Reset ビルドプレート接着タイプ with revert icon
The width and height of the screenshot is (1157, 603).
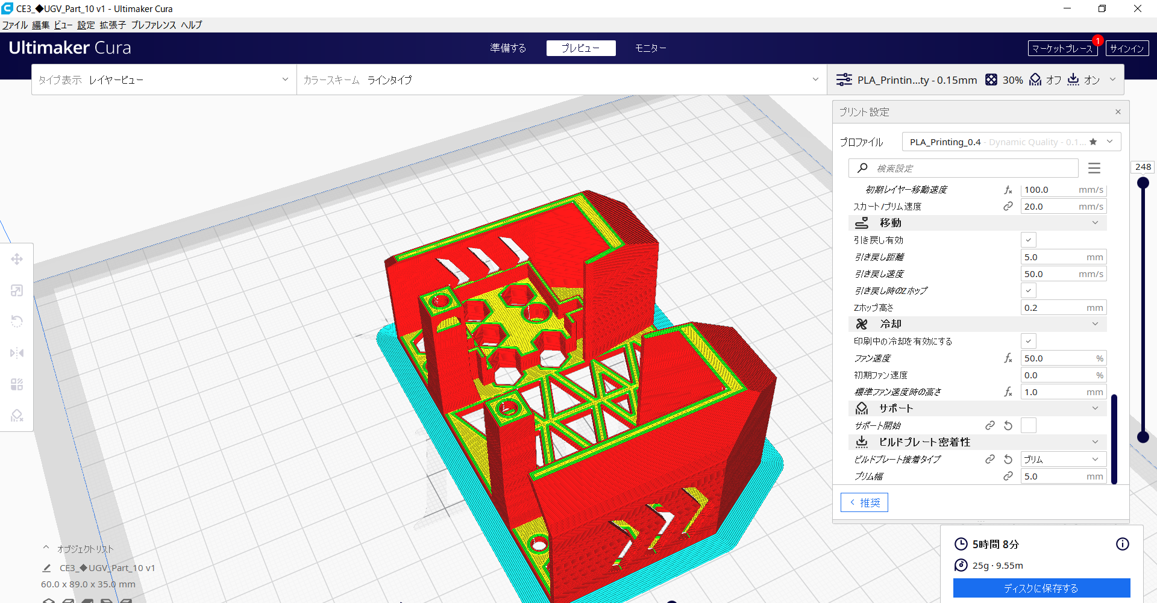click(x=1008, y=459)
